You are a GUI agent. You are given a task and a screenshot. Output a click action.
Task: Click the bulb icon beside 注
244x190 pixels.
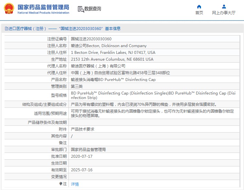[x=60, y=184]
